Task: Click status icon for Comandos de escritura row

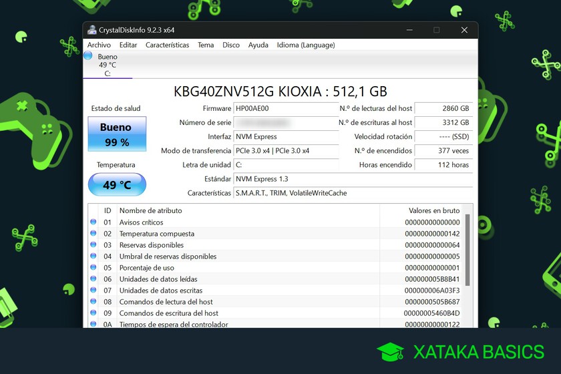Action: [93, 313]
